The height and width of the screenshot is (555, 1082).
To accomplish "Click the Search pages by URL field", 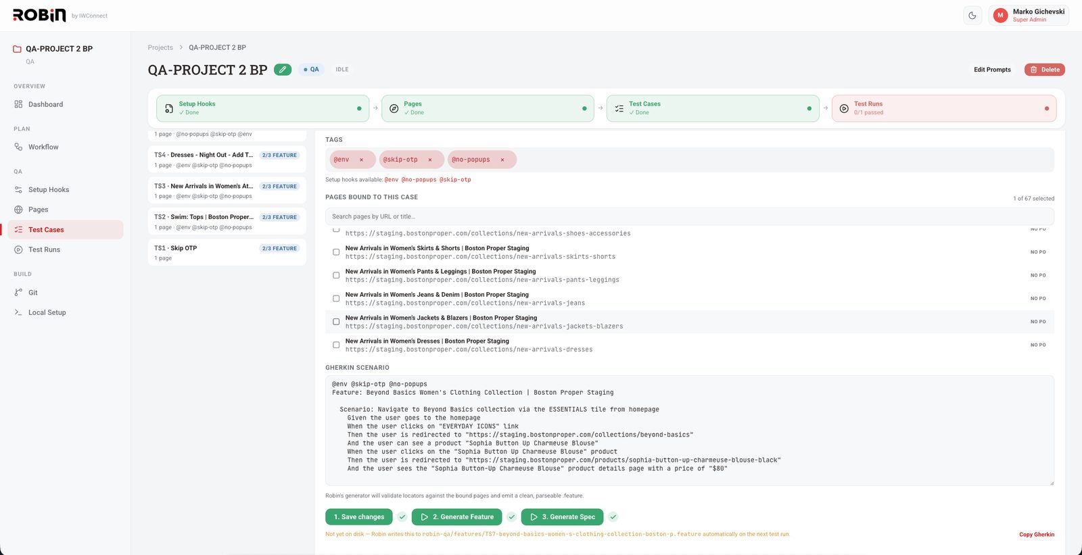I will (690, 216).
